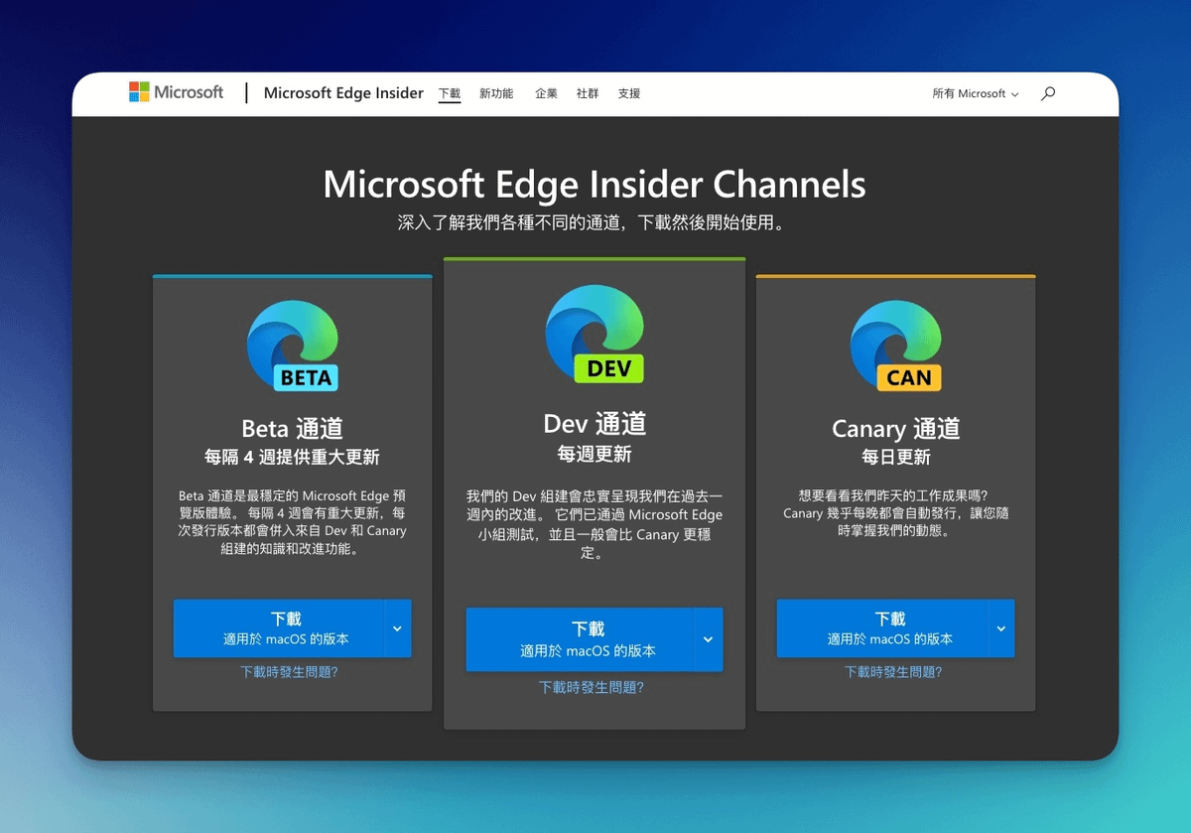Click the Edge Dev logo icon
This screenshot has height=833, width=1191.
pyautogui.click(x=595, y=335)
